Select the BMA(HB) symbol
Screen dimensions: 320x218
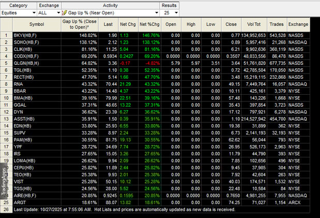tap(23, 98)
